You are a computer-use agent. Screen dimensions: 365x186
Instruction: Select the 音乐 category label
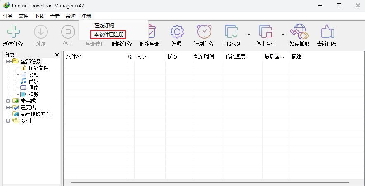point(33,81)
